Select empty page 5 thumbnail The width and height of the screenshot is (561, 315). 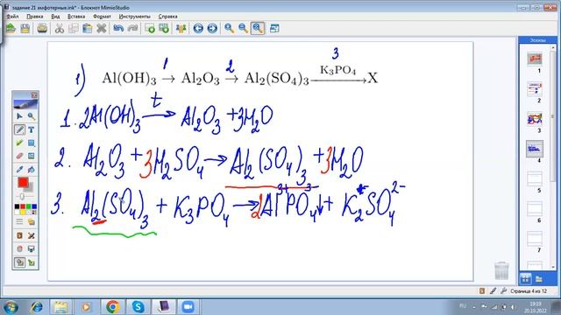(535, 178)
